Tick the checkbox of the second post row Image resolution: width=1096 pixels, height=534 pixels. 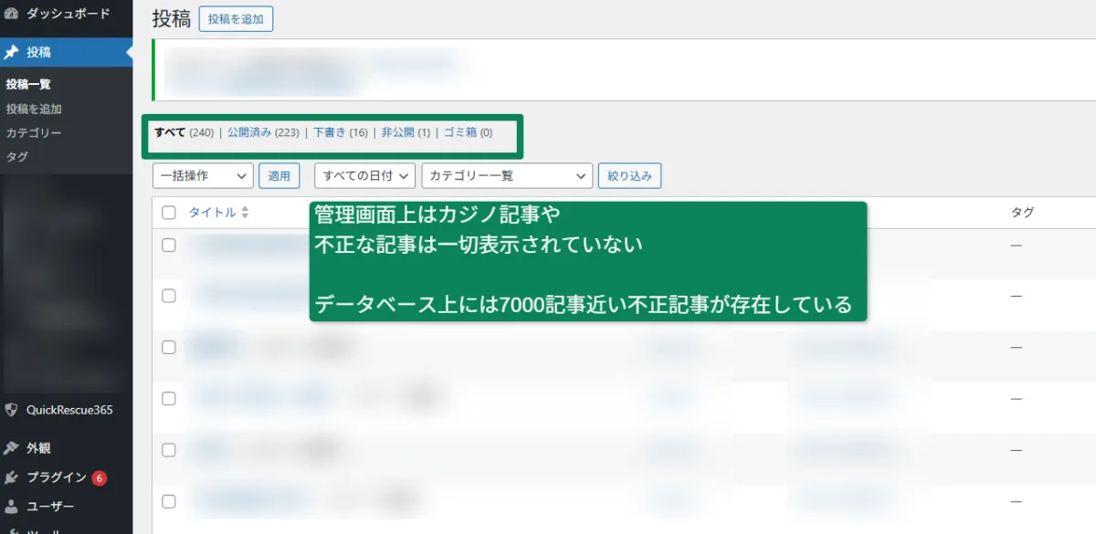pos(168,296)
